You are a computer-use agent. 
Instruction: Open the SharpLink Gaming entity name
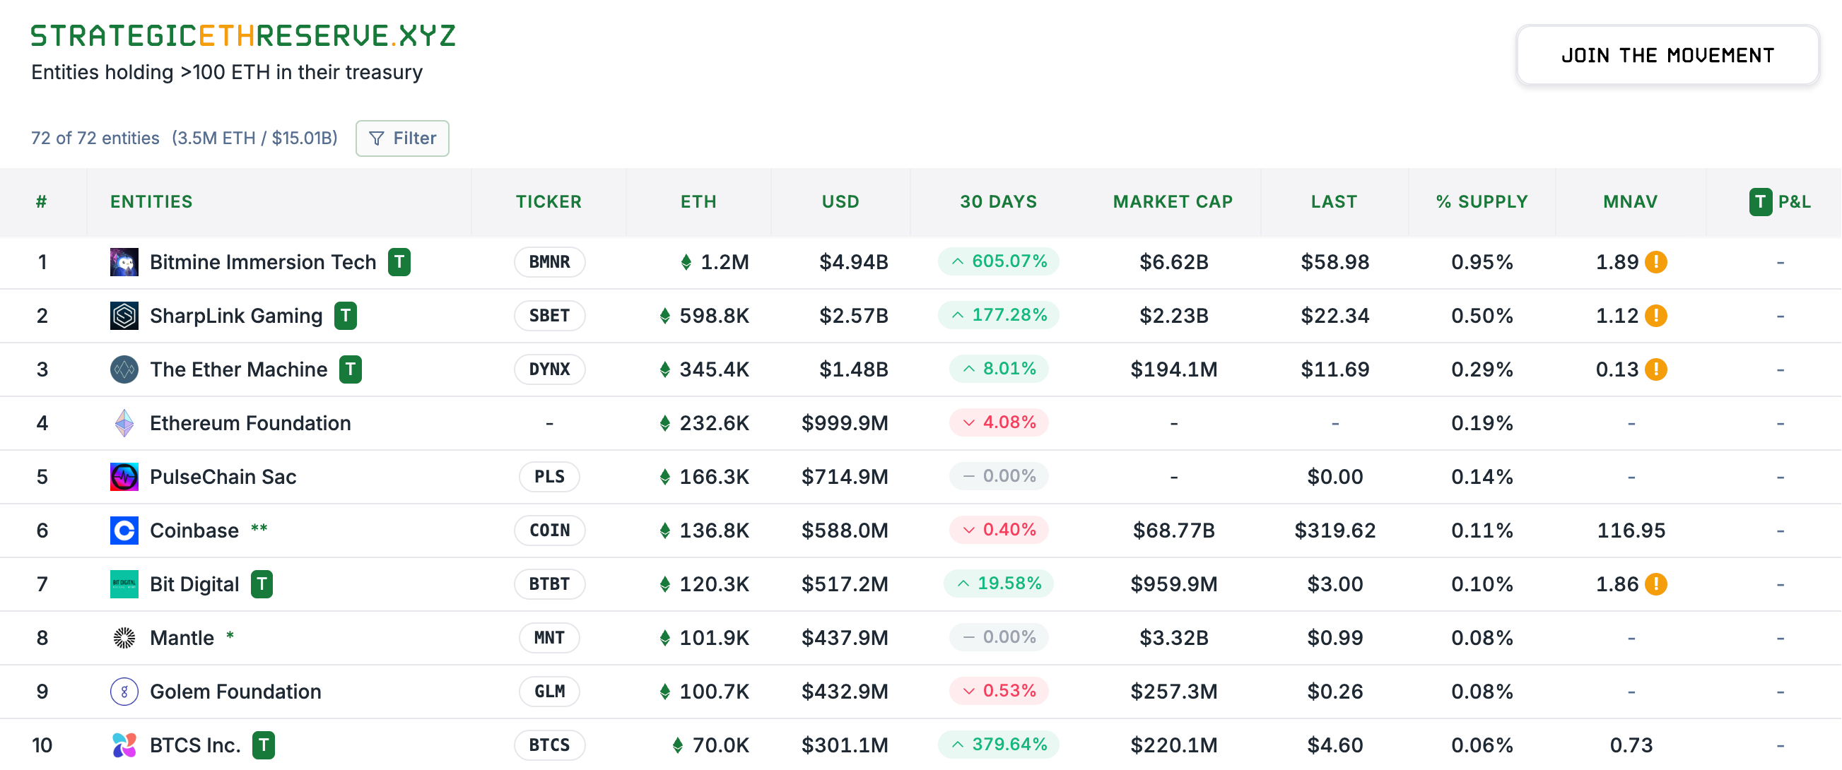(236, 315)
